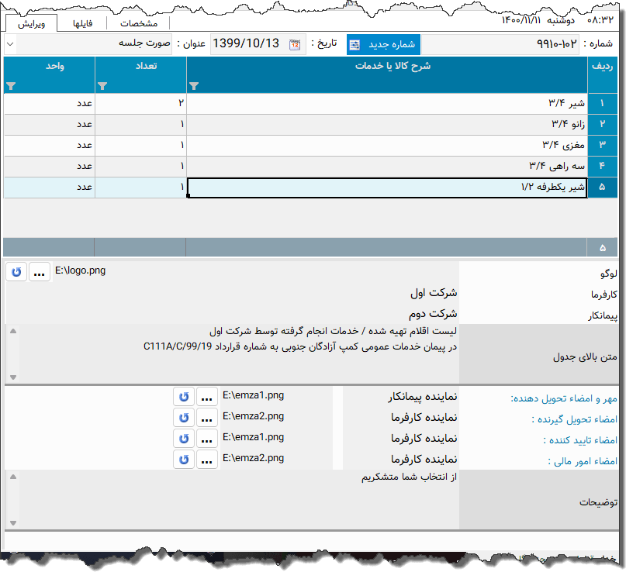Switch to the فایلها tab
626x572 pixels.
pos(82,23)
